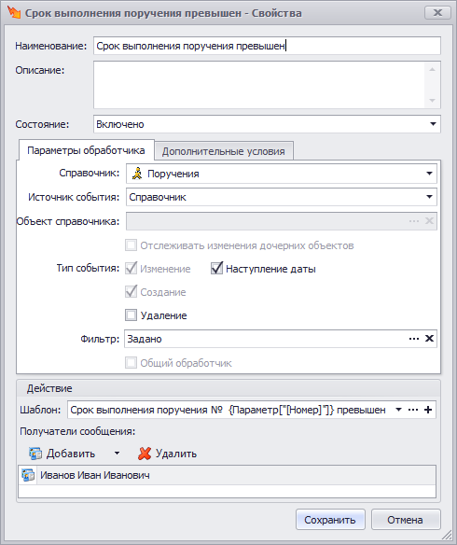457x545 pixels.
Task: Click the plus icon next to Шаблон
Action: 428,410
